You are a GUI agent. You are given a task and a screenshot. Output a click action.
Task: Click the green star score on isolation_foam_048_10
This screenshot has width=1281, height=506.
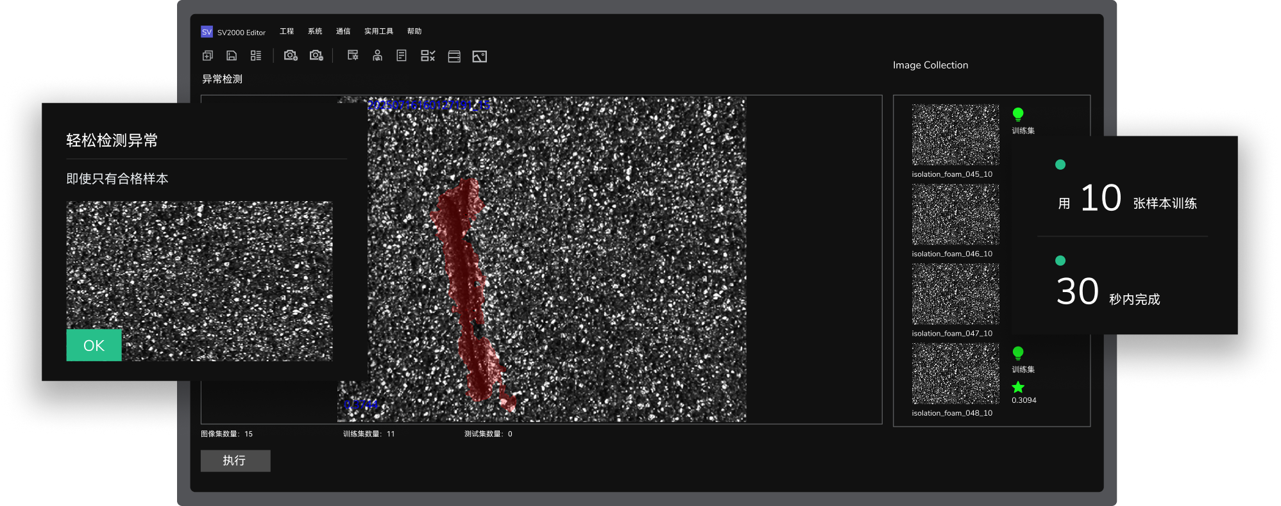pos(1018,387)
